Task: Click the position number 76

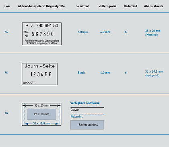Action: tap(6, 113)
